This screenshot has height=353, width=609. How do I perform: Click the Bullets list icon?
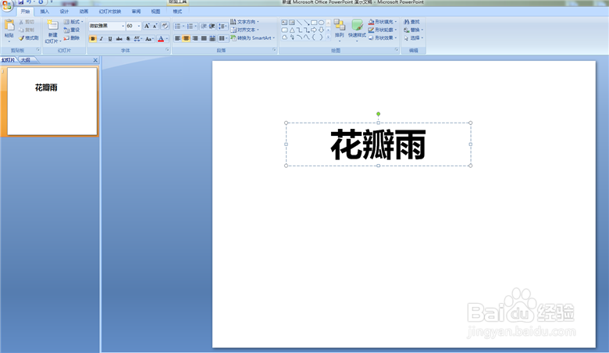click(x=177, y=26)
